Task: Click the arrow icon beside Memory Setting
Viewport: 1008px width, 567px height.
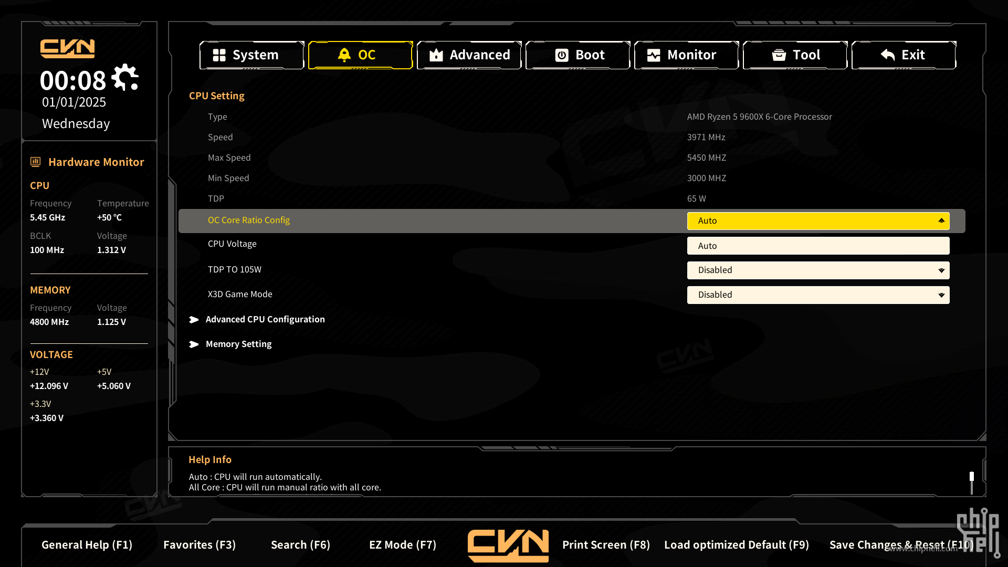Action: coord(194,344)
